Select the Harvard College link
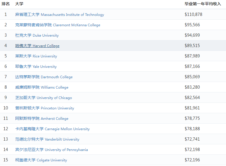 point(37,46)
